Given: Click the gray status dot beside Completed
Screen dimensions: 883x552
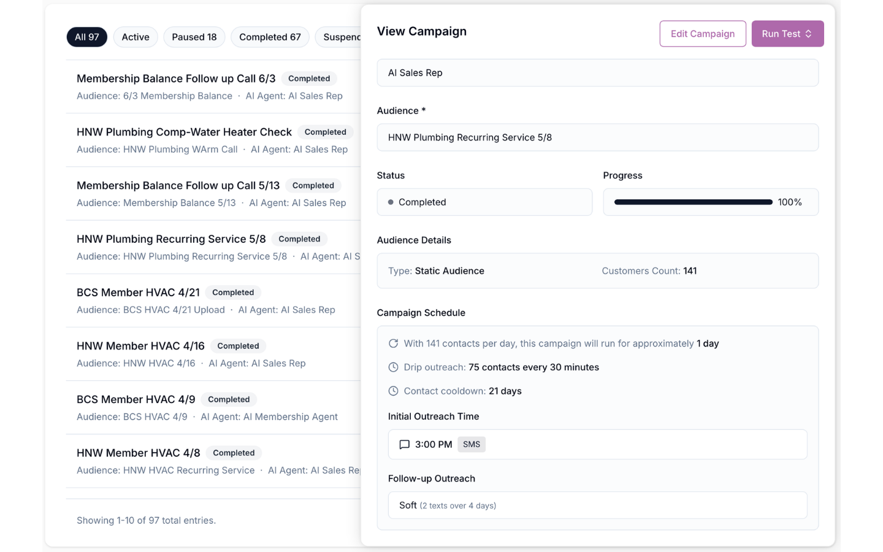Looking at the screenshot, I should tap(391, 202).
